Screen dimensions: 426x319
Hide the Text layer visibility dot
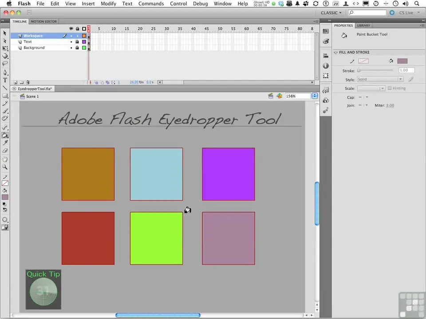click(x=71, y=42)
